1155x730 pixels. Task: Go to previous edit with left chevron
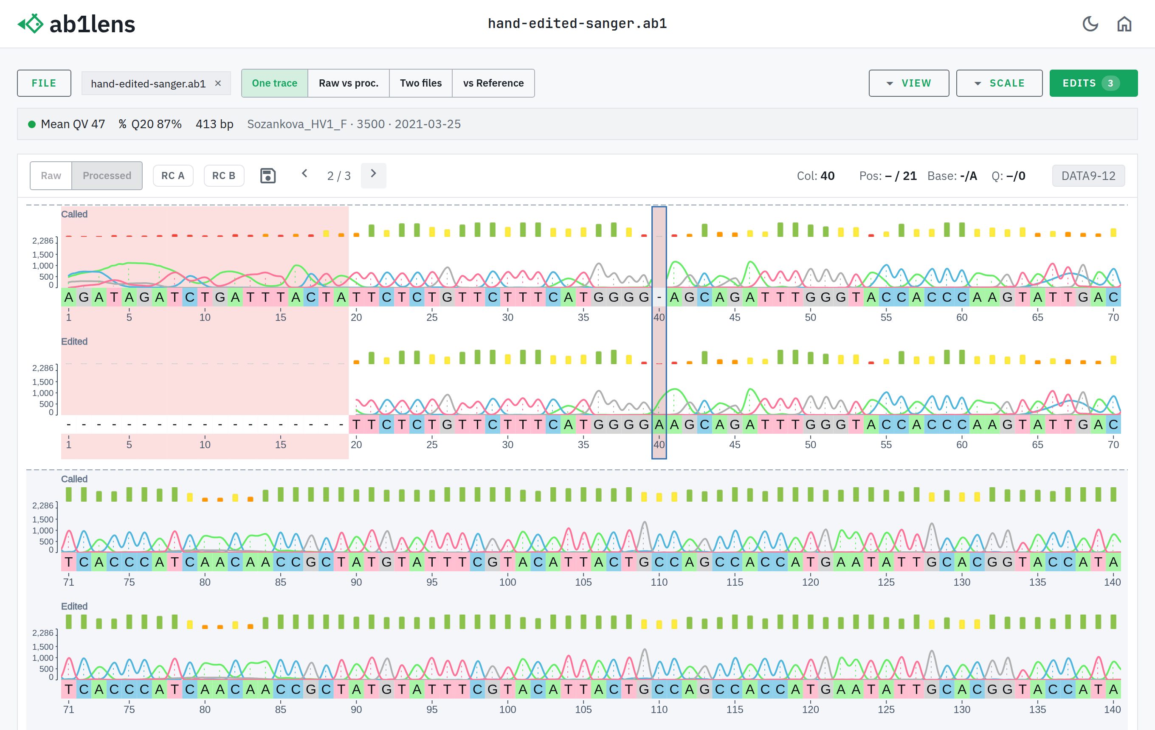pos(304,174)
